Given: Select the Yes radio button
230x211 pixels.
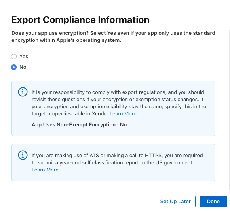Looking at the screenshot, I should point(14,57).
